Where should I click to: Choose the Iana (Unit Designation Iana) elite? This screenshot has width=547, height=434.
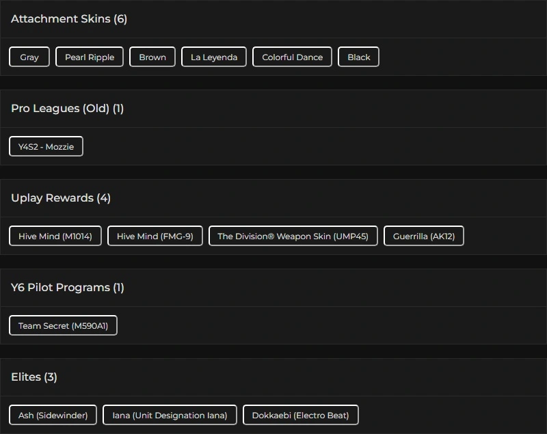click(x=170, y=415)
